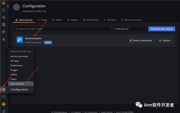
Task: Click the v9.4.3 version footer text
Action: pos(125,112)
